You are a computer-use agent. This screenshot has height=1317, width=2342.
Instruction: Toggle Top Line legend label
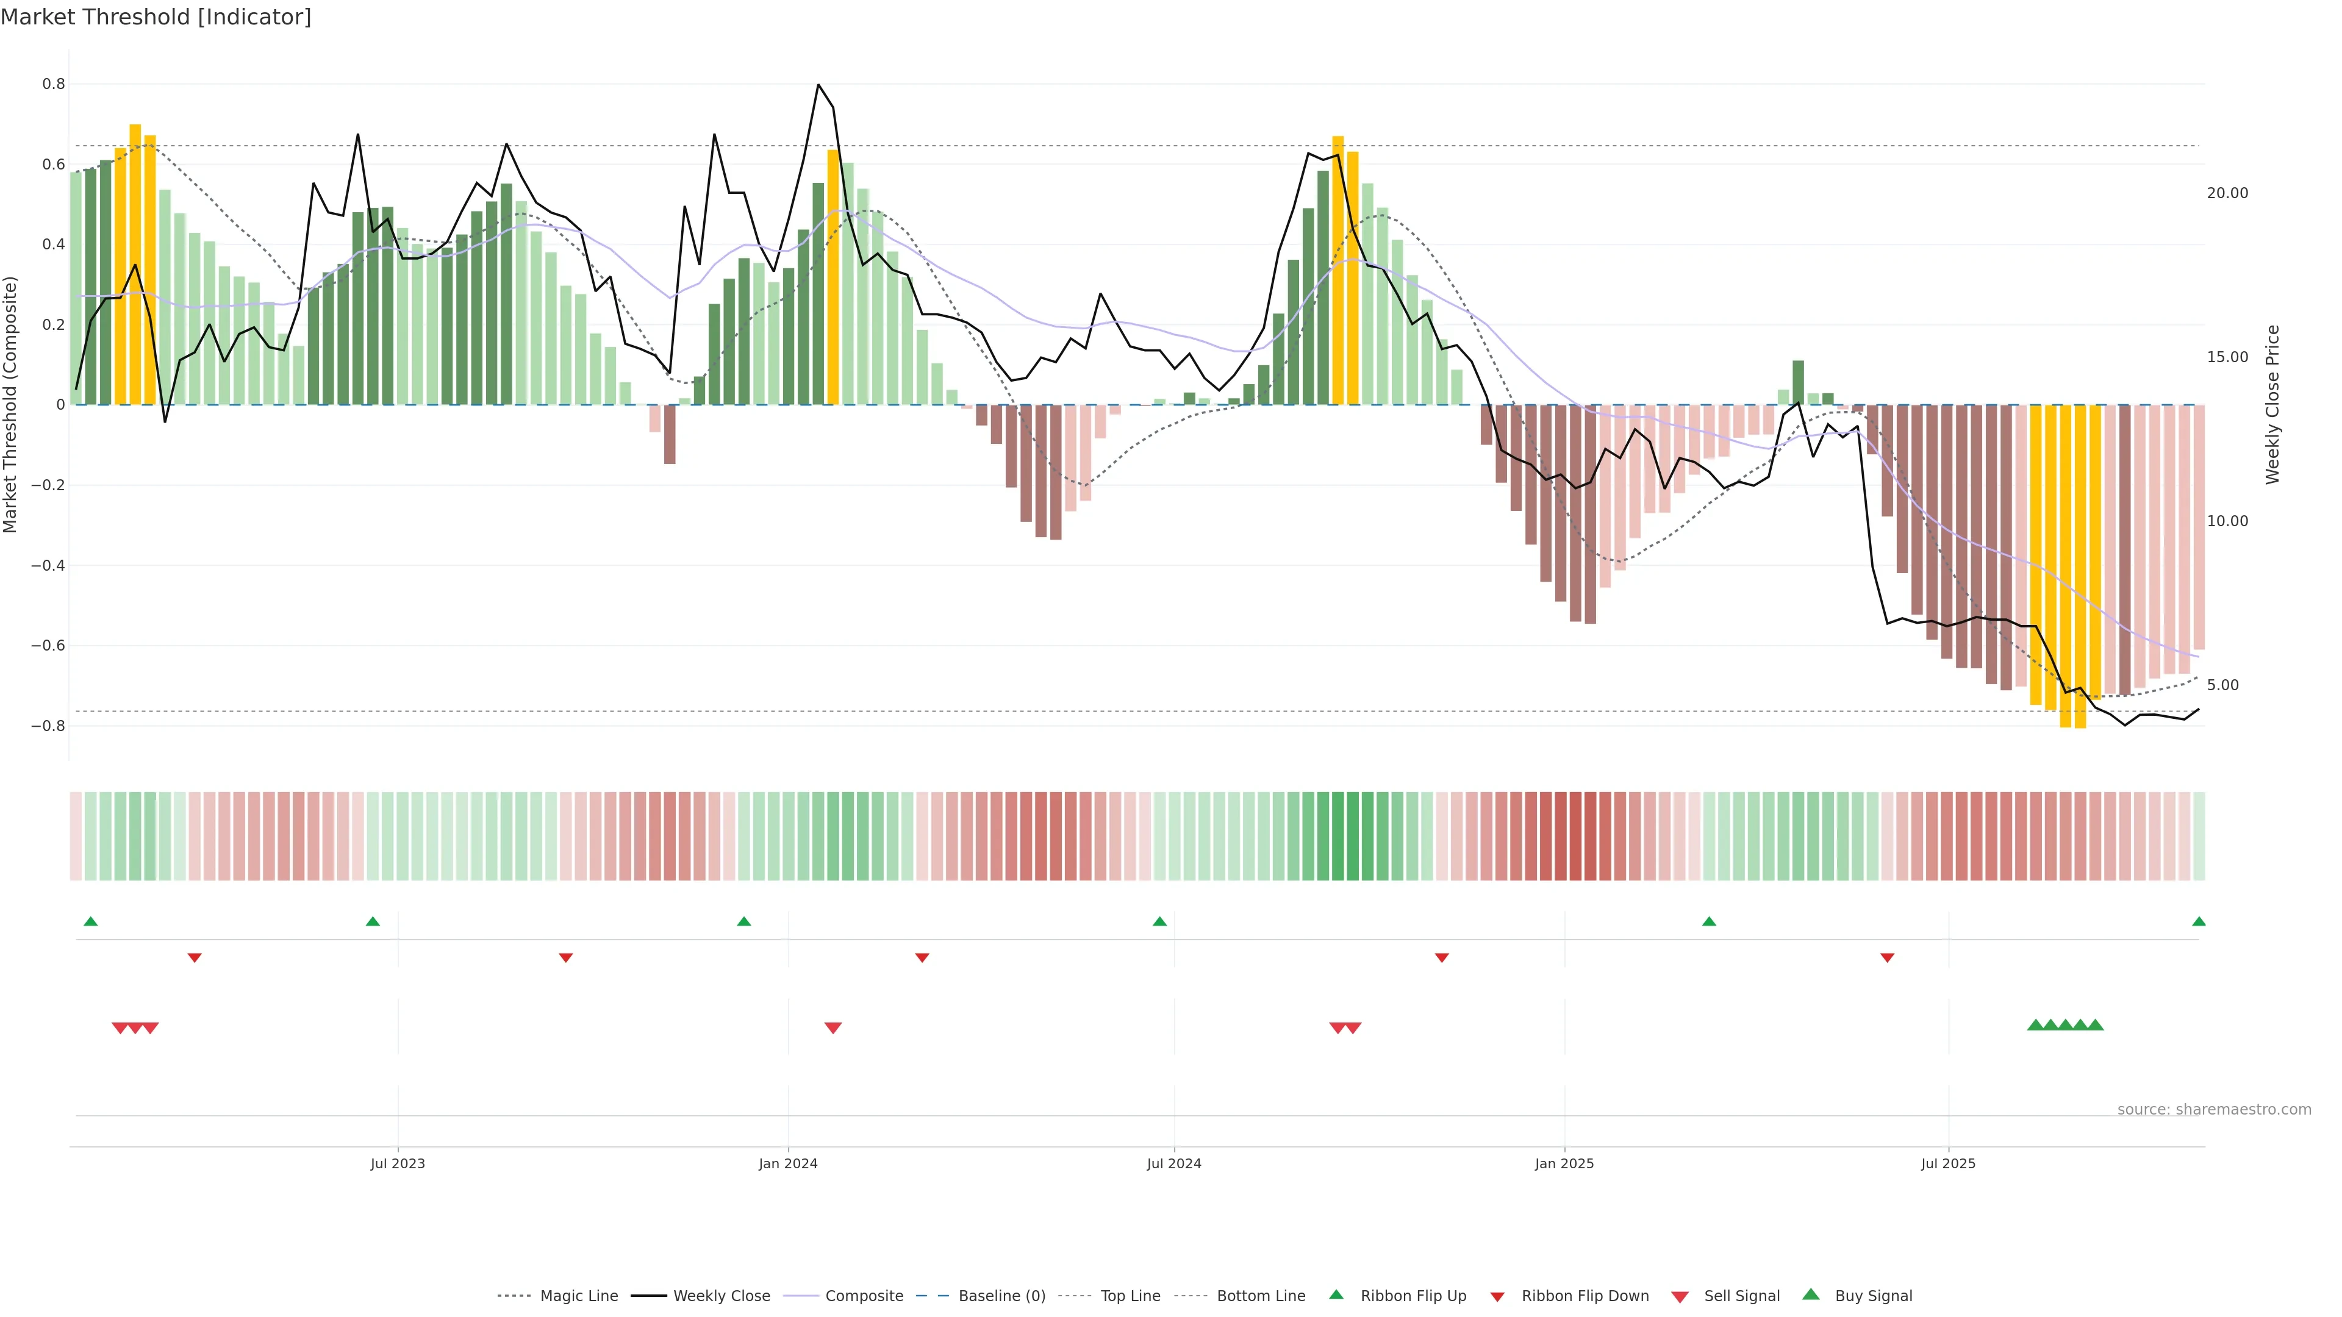coord(1130,1296)
